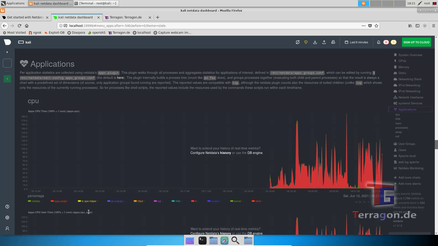
Task: Toggle sql dimension in cpu legend
Action: [x=158, y=201]
